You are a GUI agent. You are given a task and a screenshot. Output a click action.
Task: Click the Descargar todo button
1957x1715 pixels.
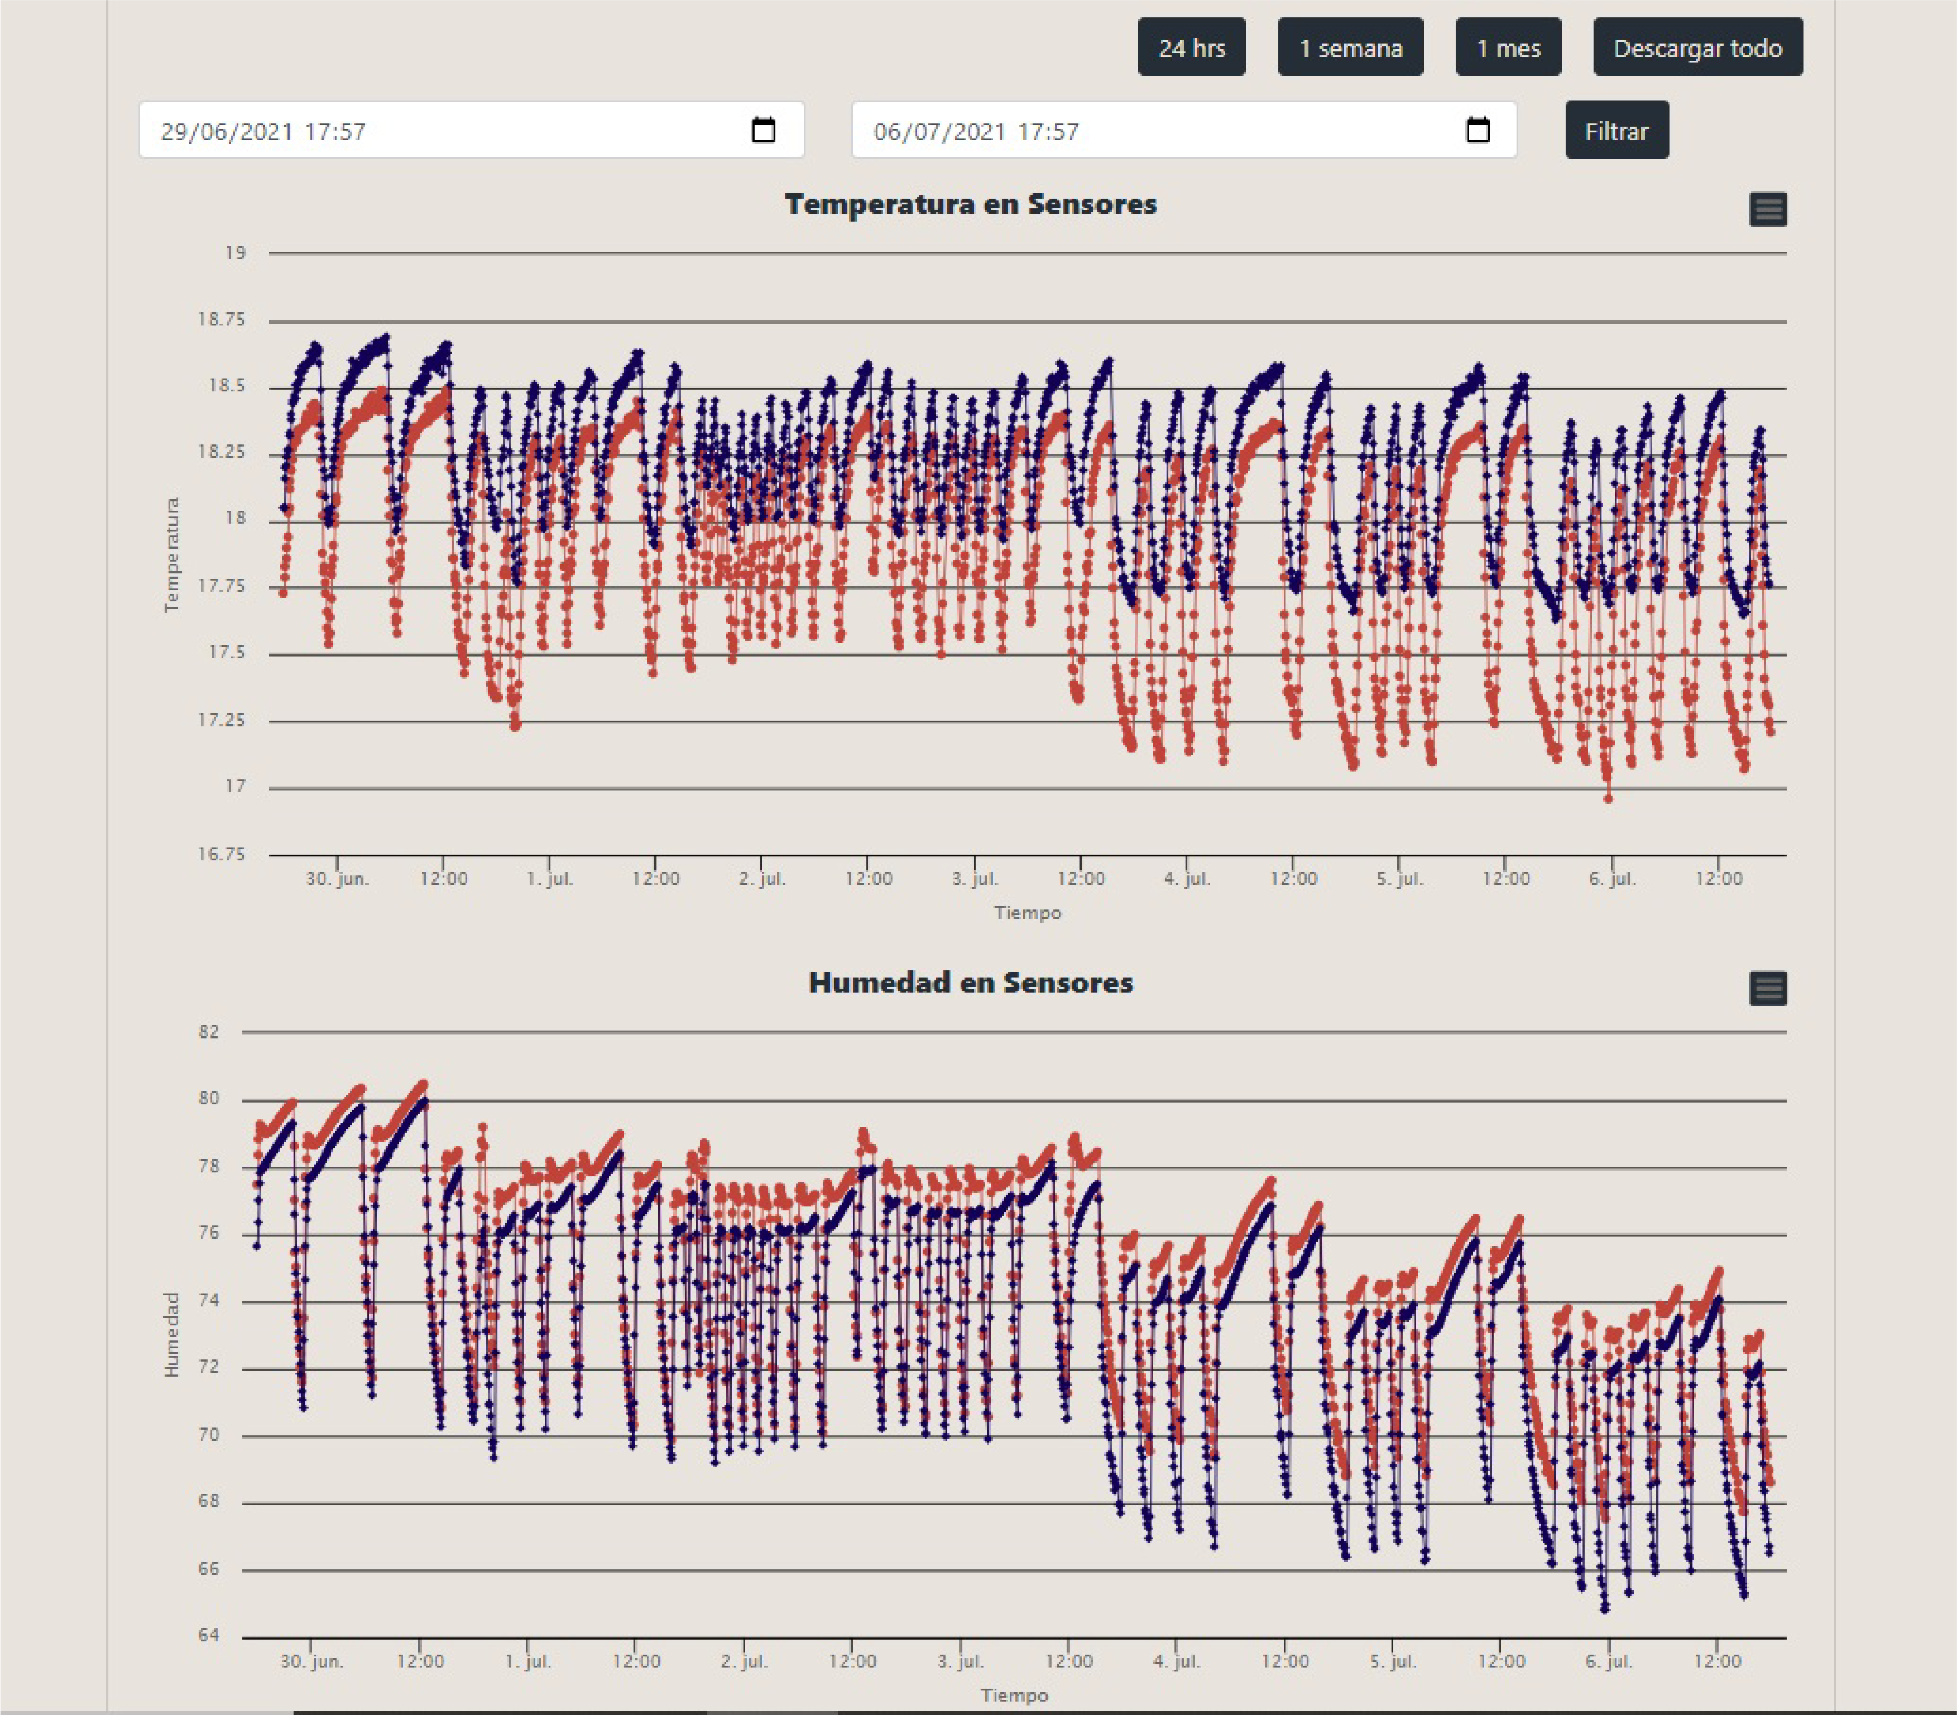point(1697,47)
